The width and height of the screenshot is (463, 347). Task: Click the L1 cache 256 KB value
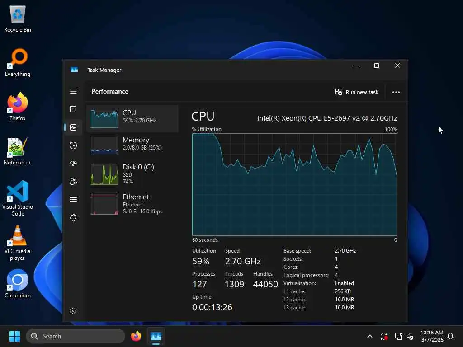click(x=343, y=291)
